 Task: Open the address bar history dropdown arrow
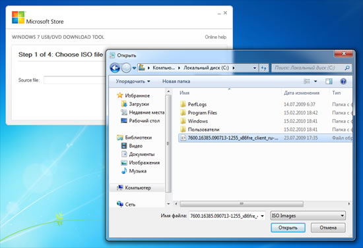255,68
